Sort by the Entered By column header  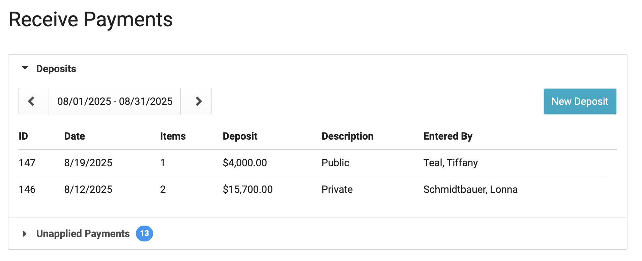(x=447, y=136)
